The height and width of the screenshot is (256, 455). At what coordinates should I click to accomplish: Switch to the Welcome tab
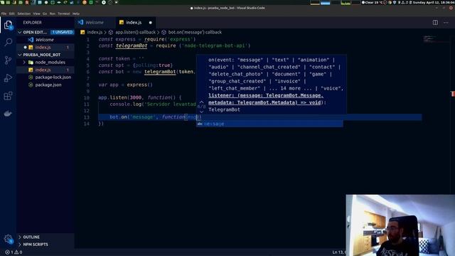95,22
